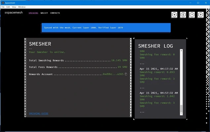Open the Edit menu
This screenshot has width=210, height=132.
(x=8, y=7)
